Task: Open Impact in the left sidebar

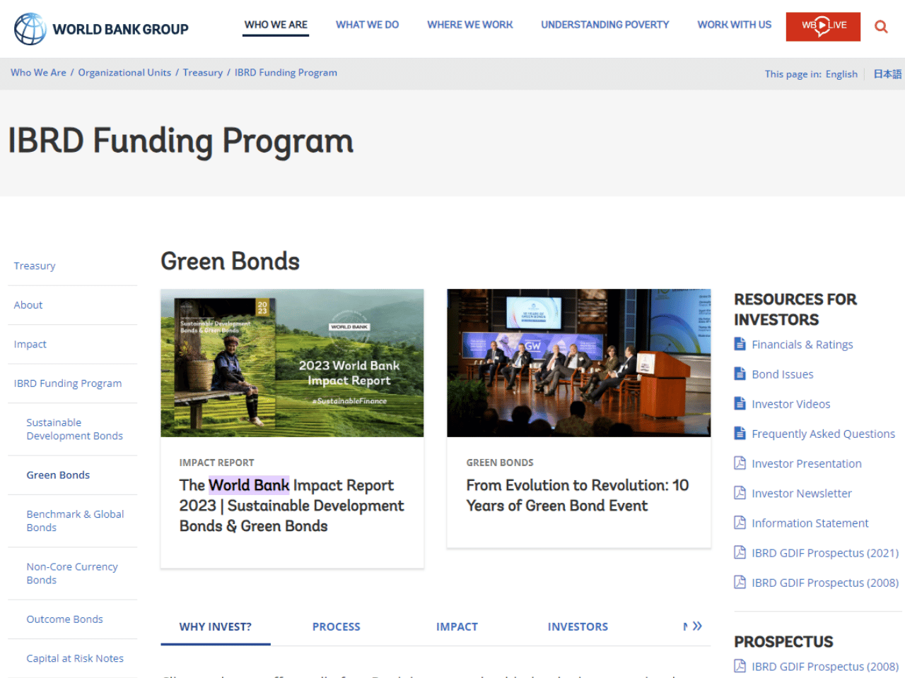Action: [30, 345]
